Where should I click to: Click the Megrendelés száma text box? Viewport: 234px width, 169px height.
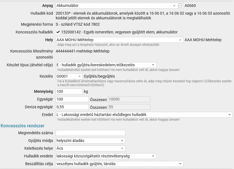point(91,133)
